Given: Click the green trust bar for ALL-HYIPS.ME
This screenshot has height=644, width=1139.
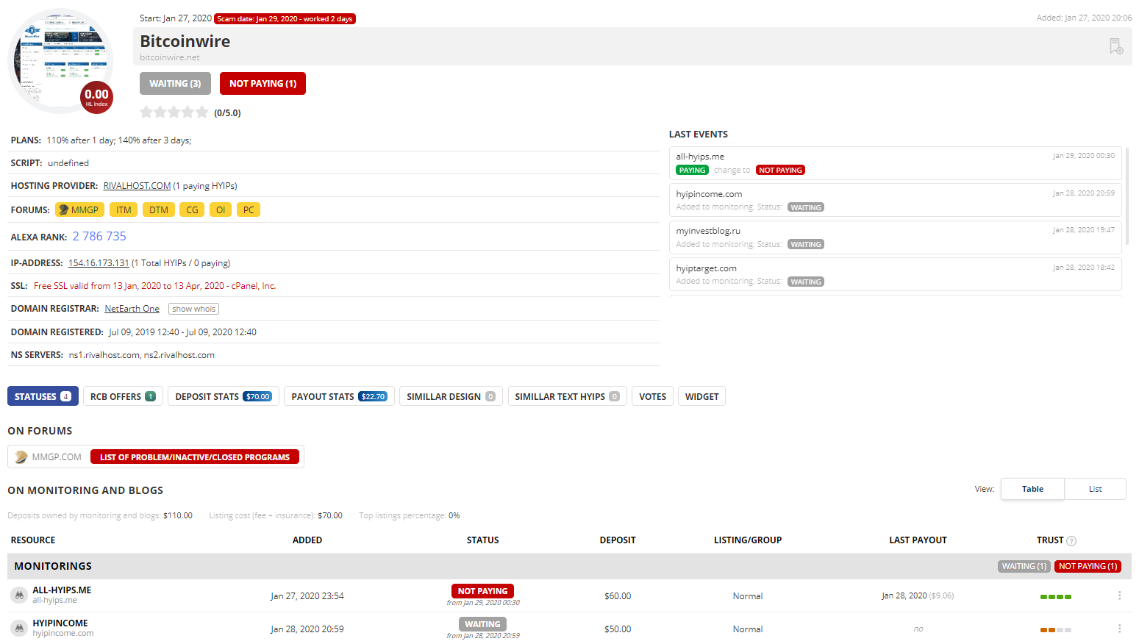Looking at the screenshot, I should click(1056, 597).
